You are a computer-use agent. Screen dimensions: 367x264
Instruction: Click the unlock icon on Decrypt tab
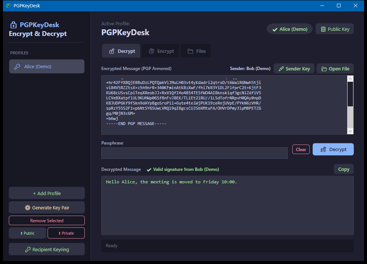[112, 51]
